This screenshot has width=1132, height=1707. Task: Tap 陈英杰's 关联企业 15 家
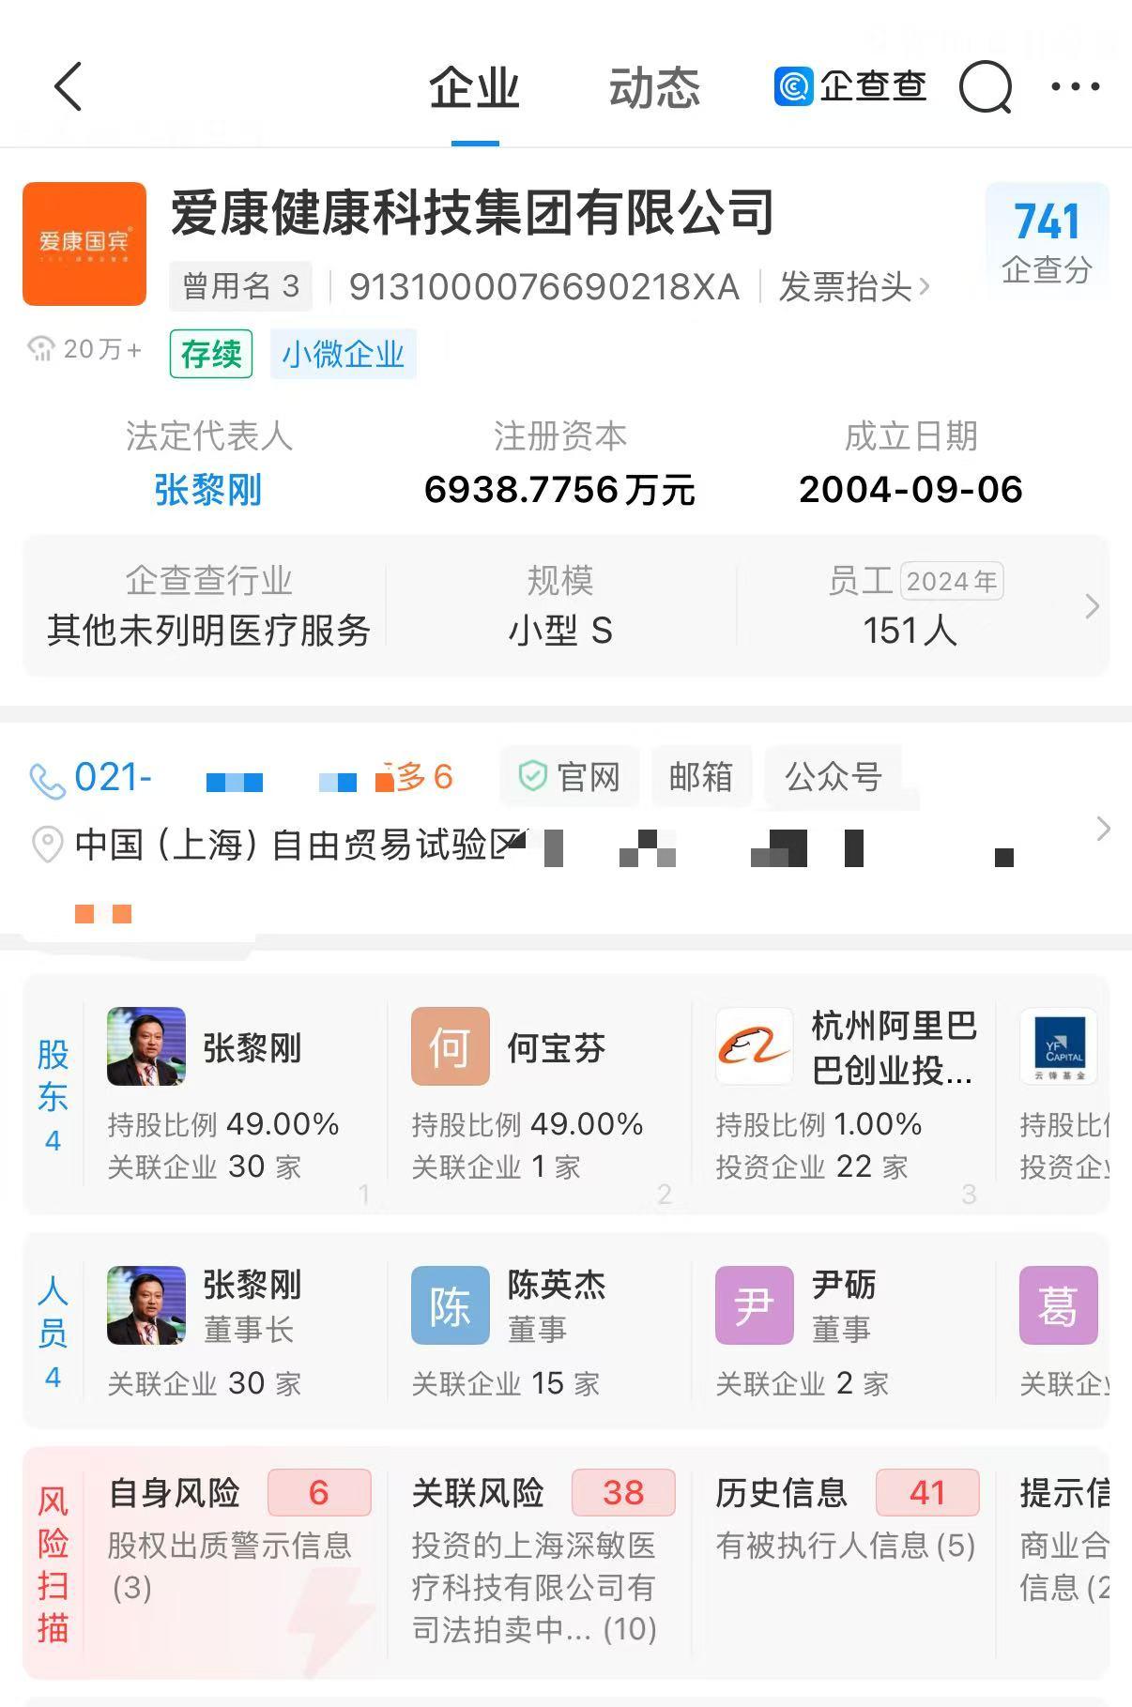pos(505,1383)
